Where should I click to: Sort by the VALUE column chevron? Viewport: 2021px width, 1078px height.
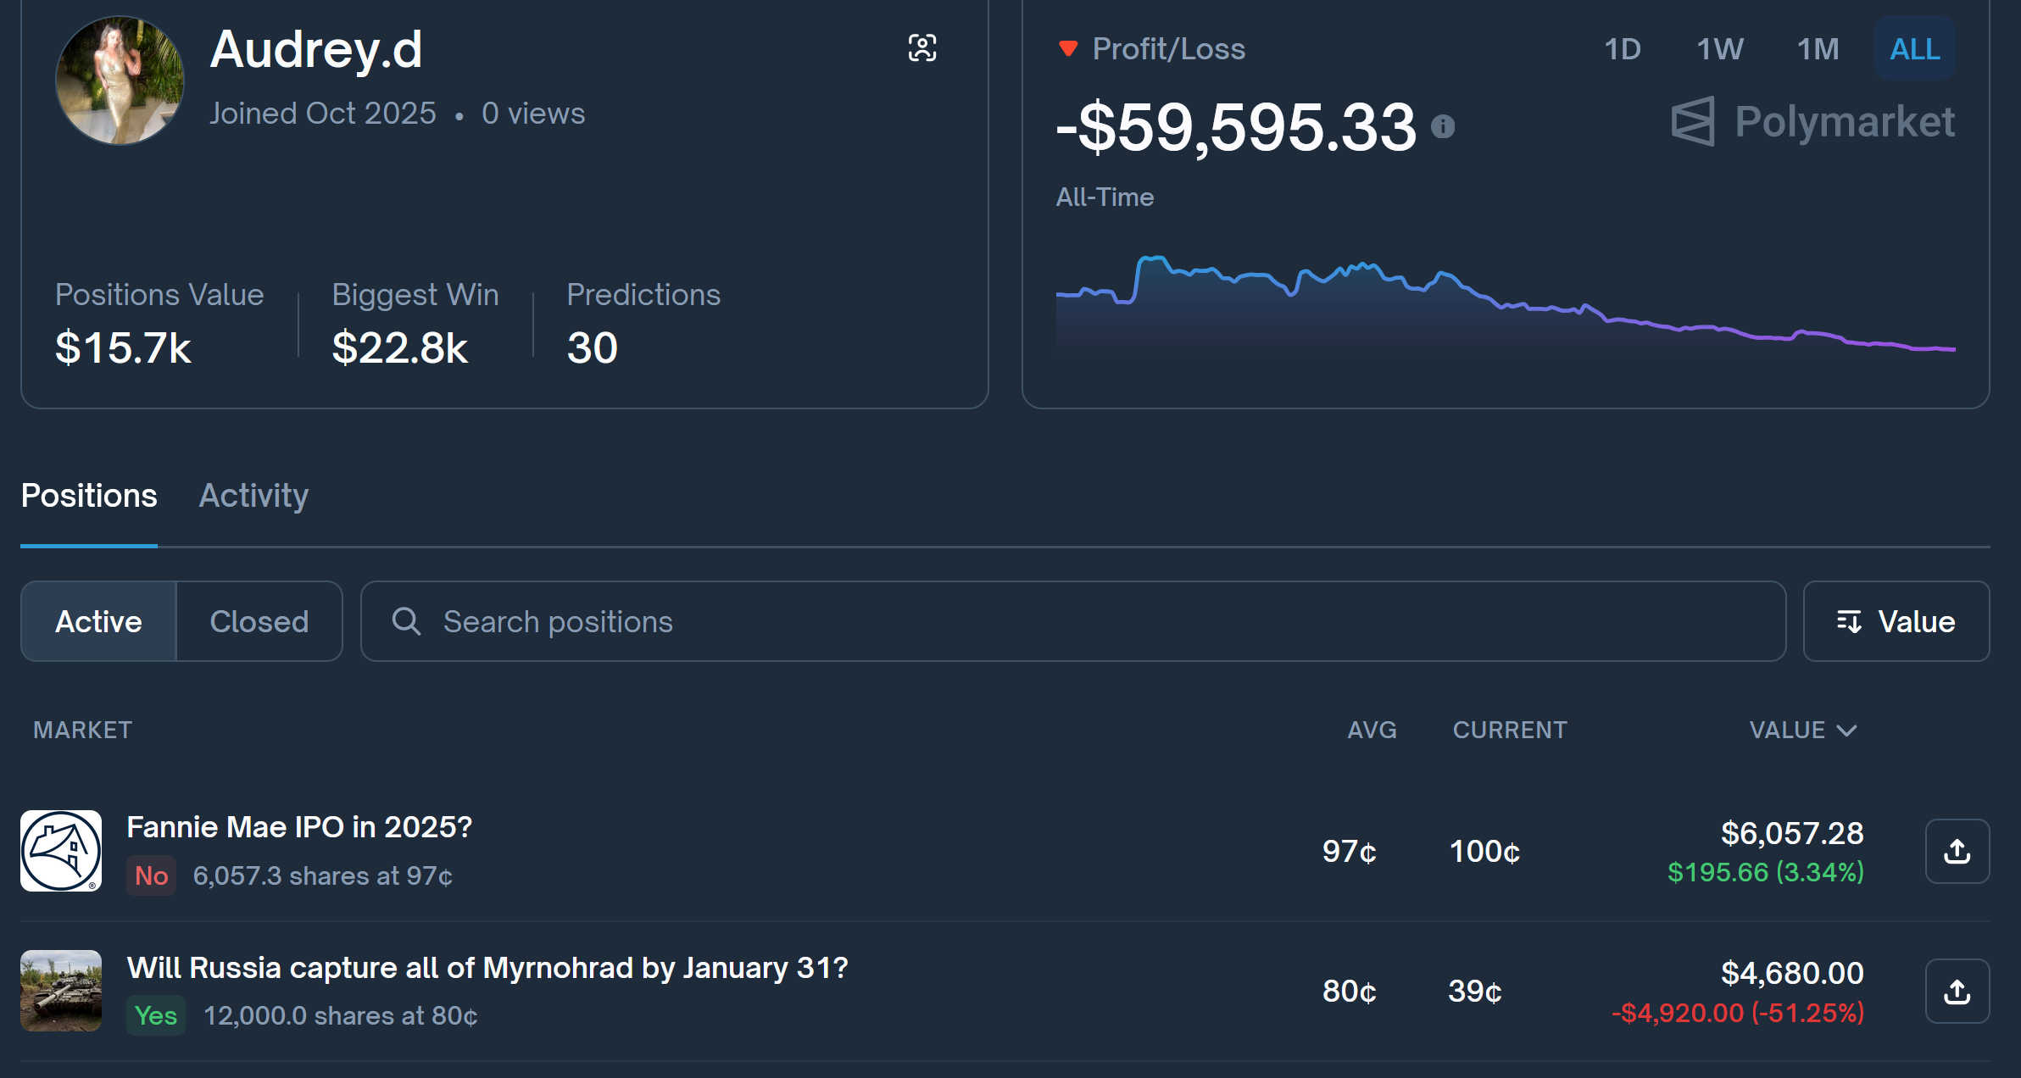(x=1847, y=731)
